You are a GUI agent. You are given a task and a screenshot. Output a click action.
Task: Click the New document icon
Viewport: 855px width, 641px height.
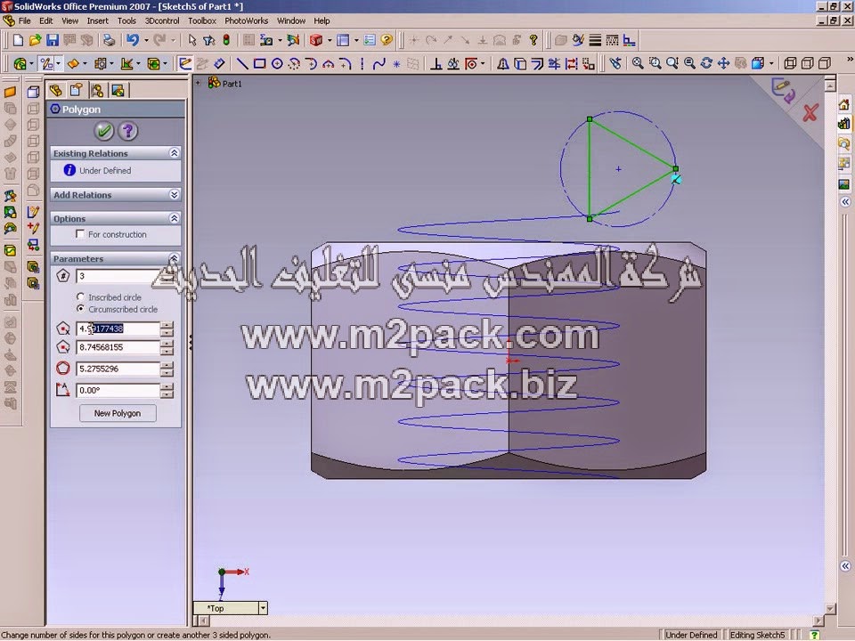(18, 40)
